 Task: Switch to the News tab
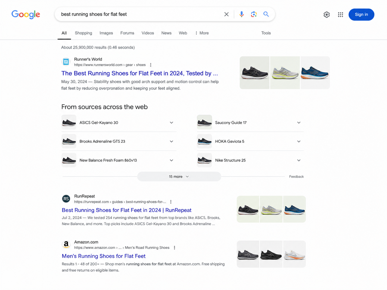(x=166, y=33)
